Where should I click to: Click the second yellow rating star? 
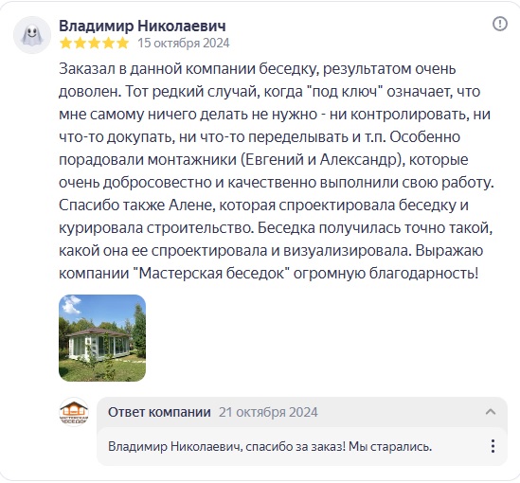80,44
